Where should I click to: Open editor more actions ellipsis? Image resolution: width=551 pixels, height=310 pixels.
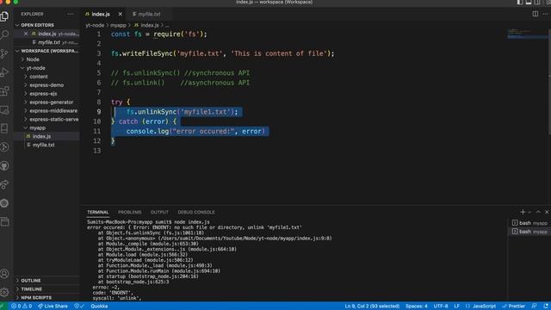(x=545, y=14)
